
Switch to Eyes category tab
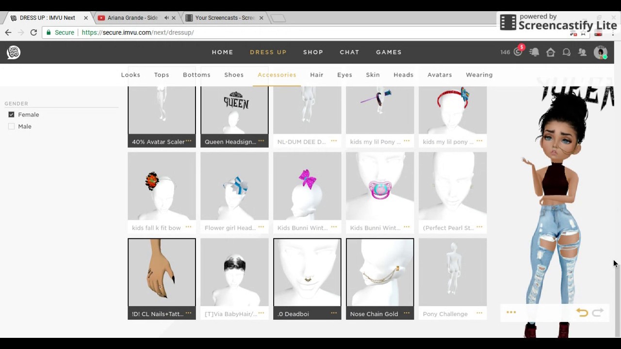[344, 75]
